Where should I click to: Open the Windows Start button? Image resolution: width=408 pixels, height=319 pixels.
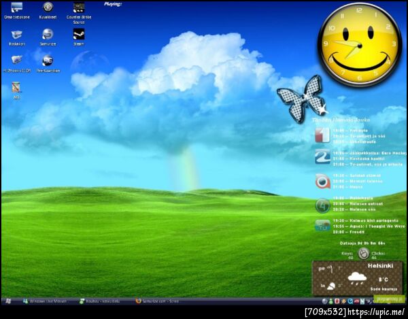(8, 301)
